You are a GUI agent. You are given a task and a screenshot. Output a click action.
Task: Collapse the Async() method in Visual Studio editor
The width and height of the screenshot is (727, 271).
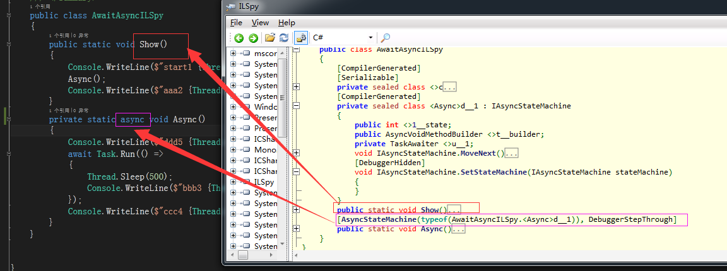(9, 119)
